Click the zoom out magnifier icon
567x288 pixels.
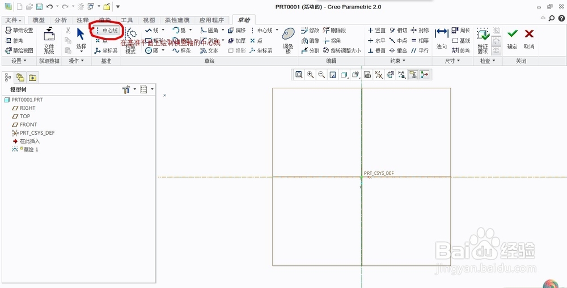[x=321, y=75]
